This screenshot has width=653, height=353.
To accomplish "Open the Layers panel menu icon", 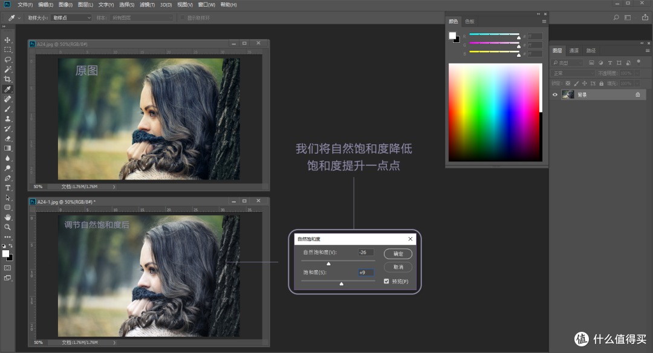I will point(647,51).
